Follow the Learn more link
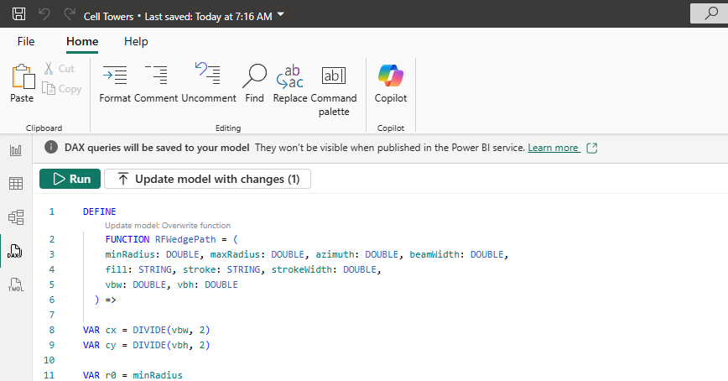 pyautogui.click(x=554, y=148)
